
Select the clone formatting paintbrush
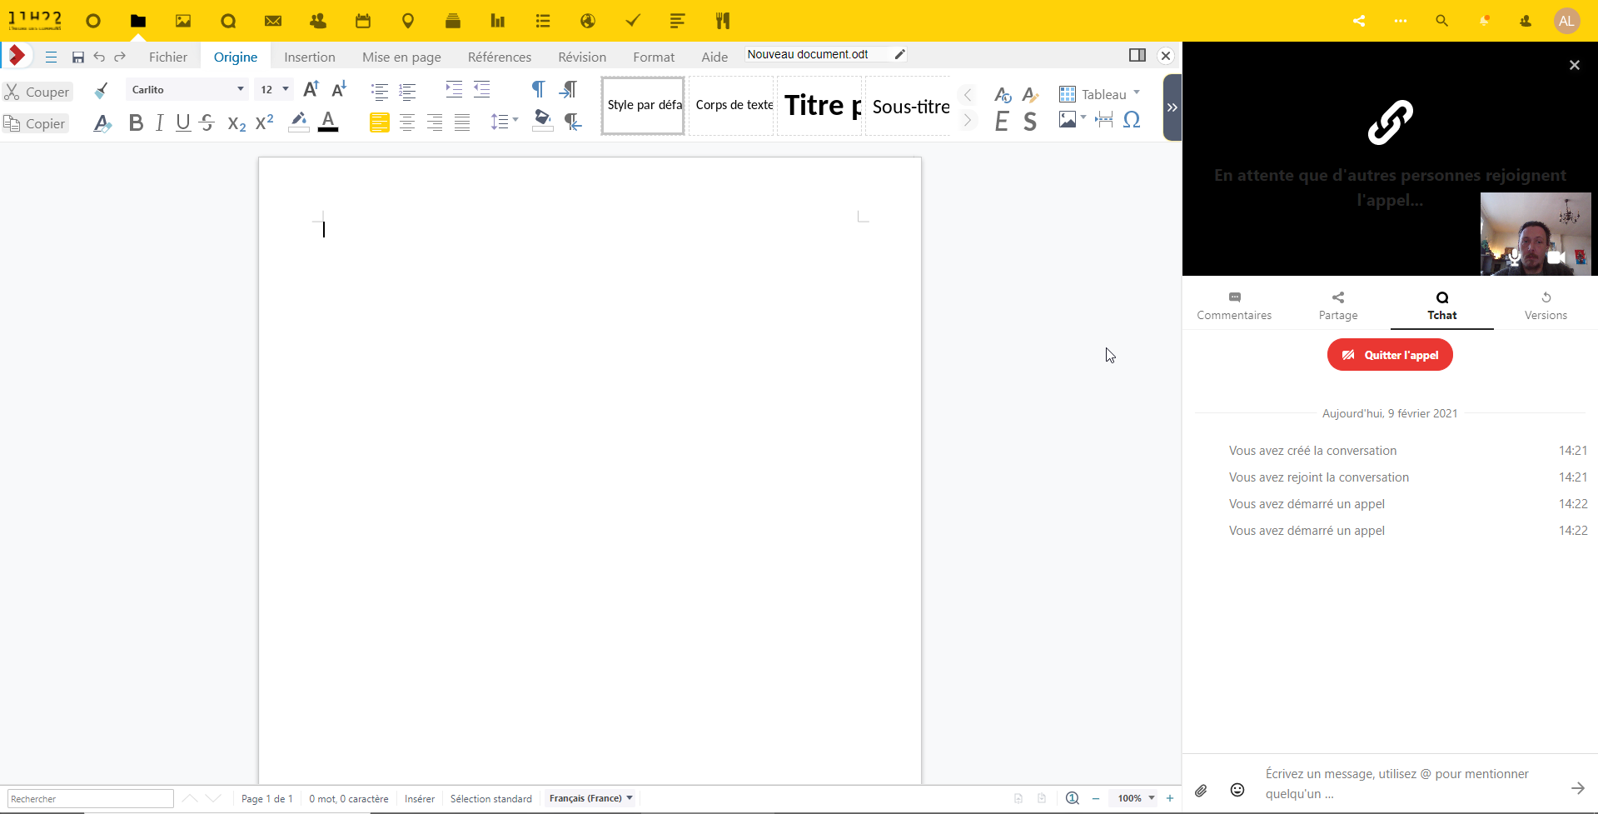(101, 91)
